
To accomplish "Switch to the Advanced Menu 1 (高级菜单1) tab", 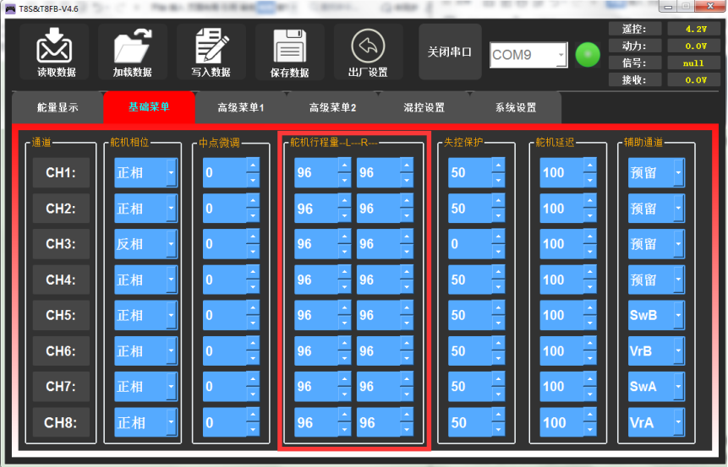I will click(x=240, y=108).
